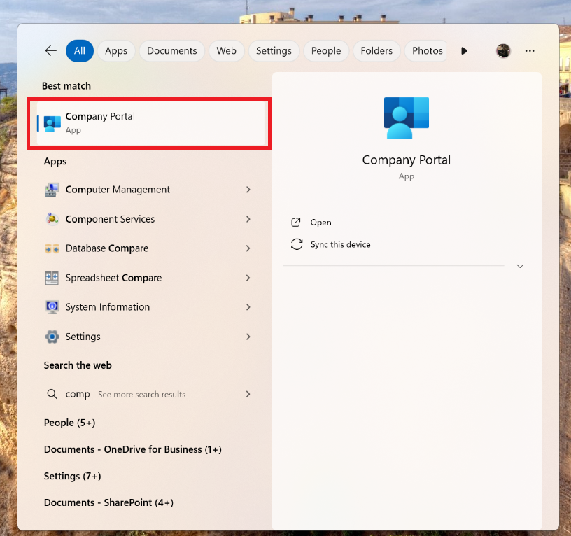Image resolution: width=571 pixels, height=536 pixels.
Task: Open Documents - OneDrive for Business (1+)
Action: [132, 449]
